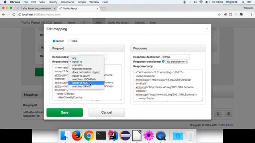Select the Topic radio button

[x=69, y=41]
